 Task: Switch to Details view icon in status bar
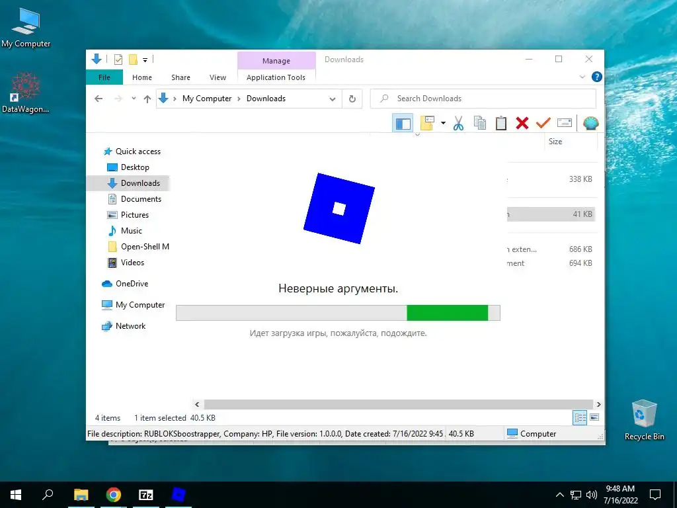tap(579, 417)
